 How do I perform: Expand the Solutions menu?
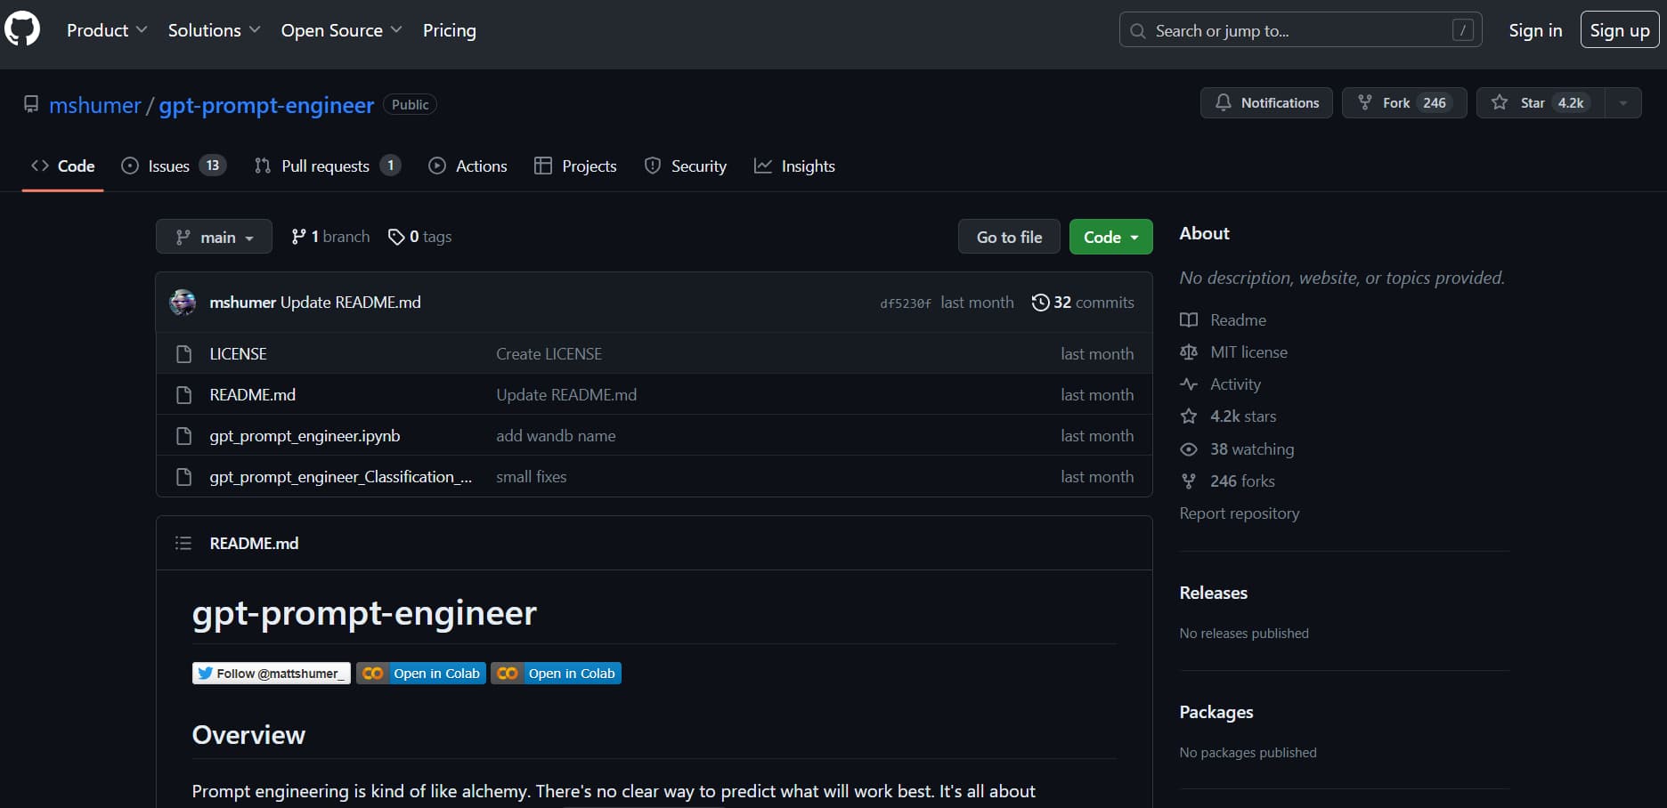pos(214,30)
